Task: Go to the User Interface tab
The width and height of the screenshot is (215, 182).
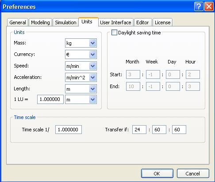Action: coord(115,22)
